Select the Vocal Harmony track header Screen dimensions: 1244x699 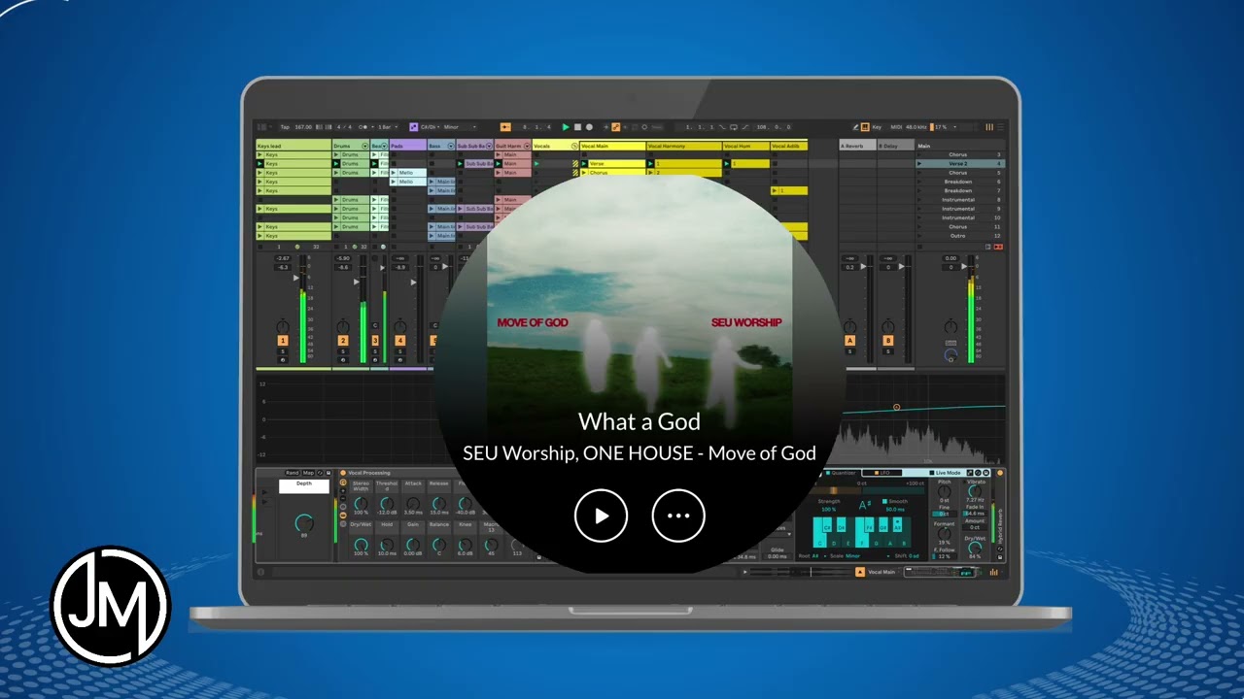(684, 146)
